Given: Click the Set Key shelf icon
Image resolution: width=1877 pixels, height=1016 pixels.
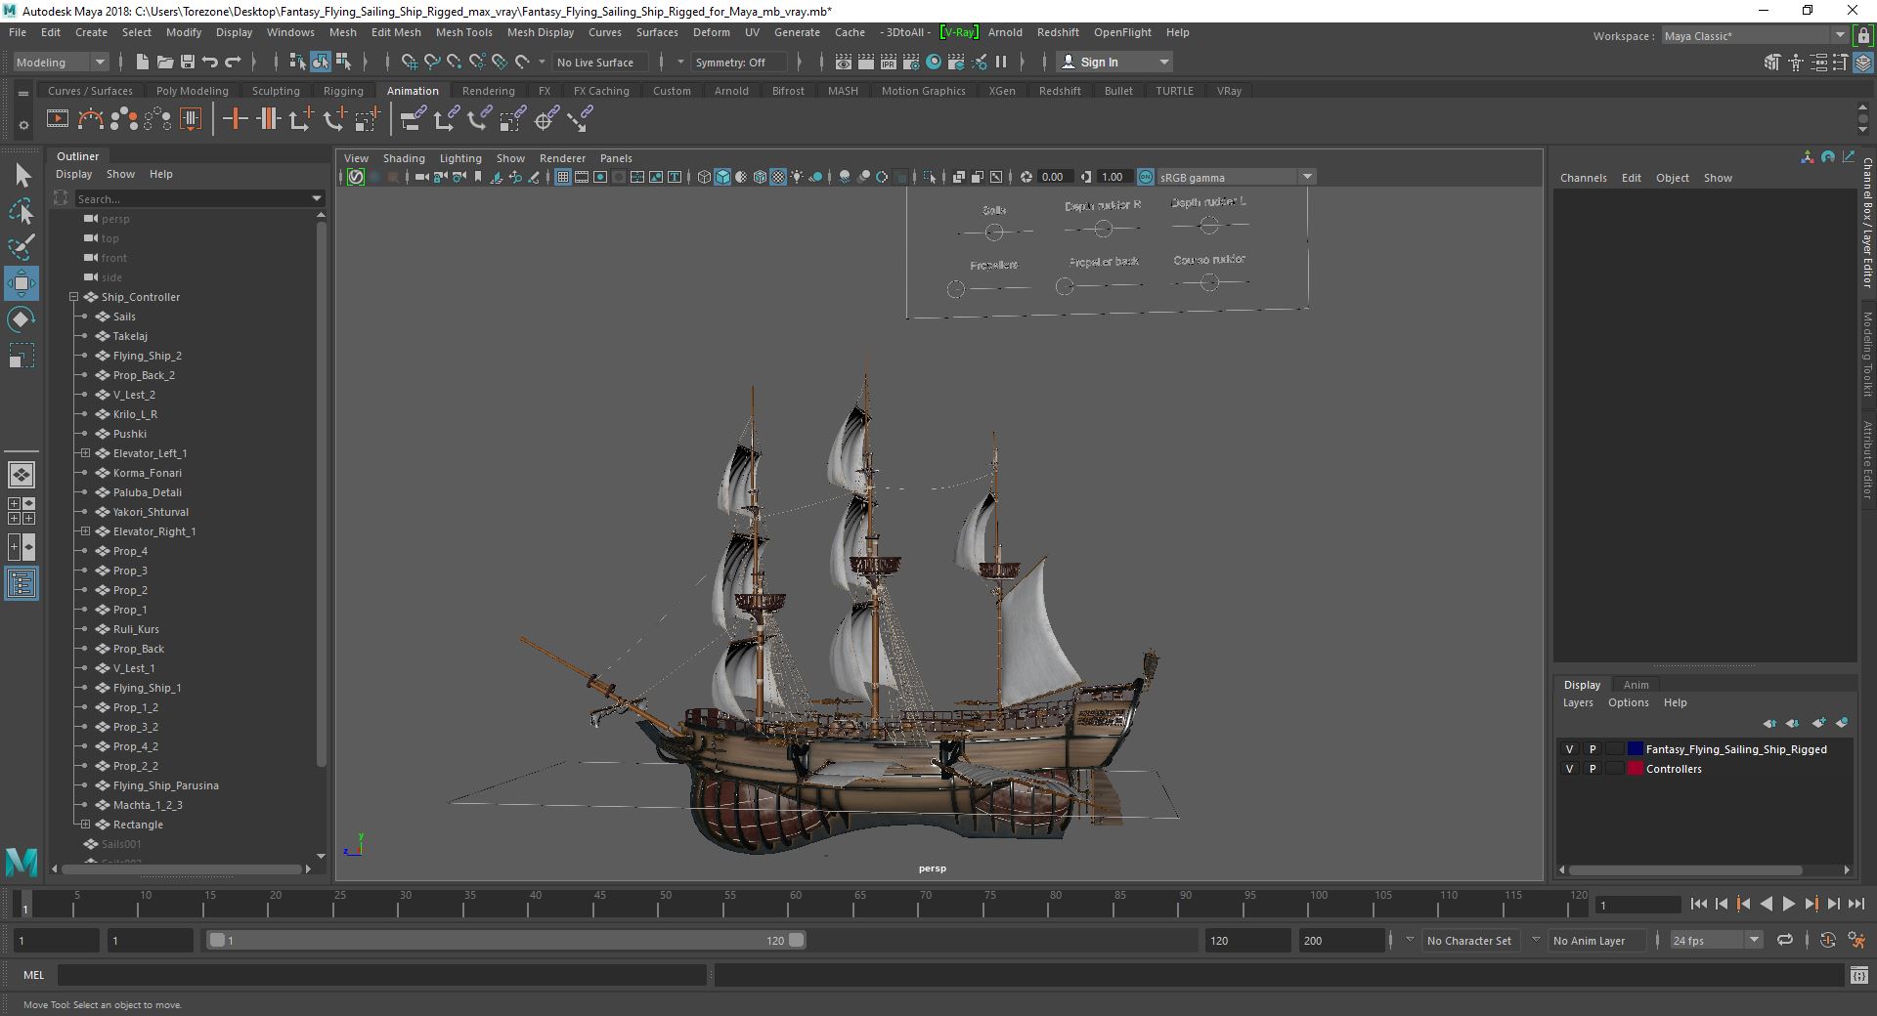Looking at the screenshot, I should coord(236,119).
